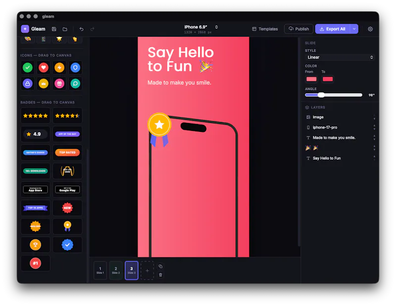The height and width of the screenshot is (306, 396).
Task: Select the Image layer
Action: click(338, 117)
